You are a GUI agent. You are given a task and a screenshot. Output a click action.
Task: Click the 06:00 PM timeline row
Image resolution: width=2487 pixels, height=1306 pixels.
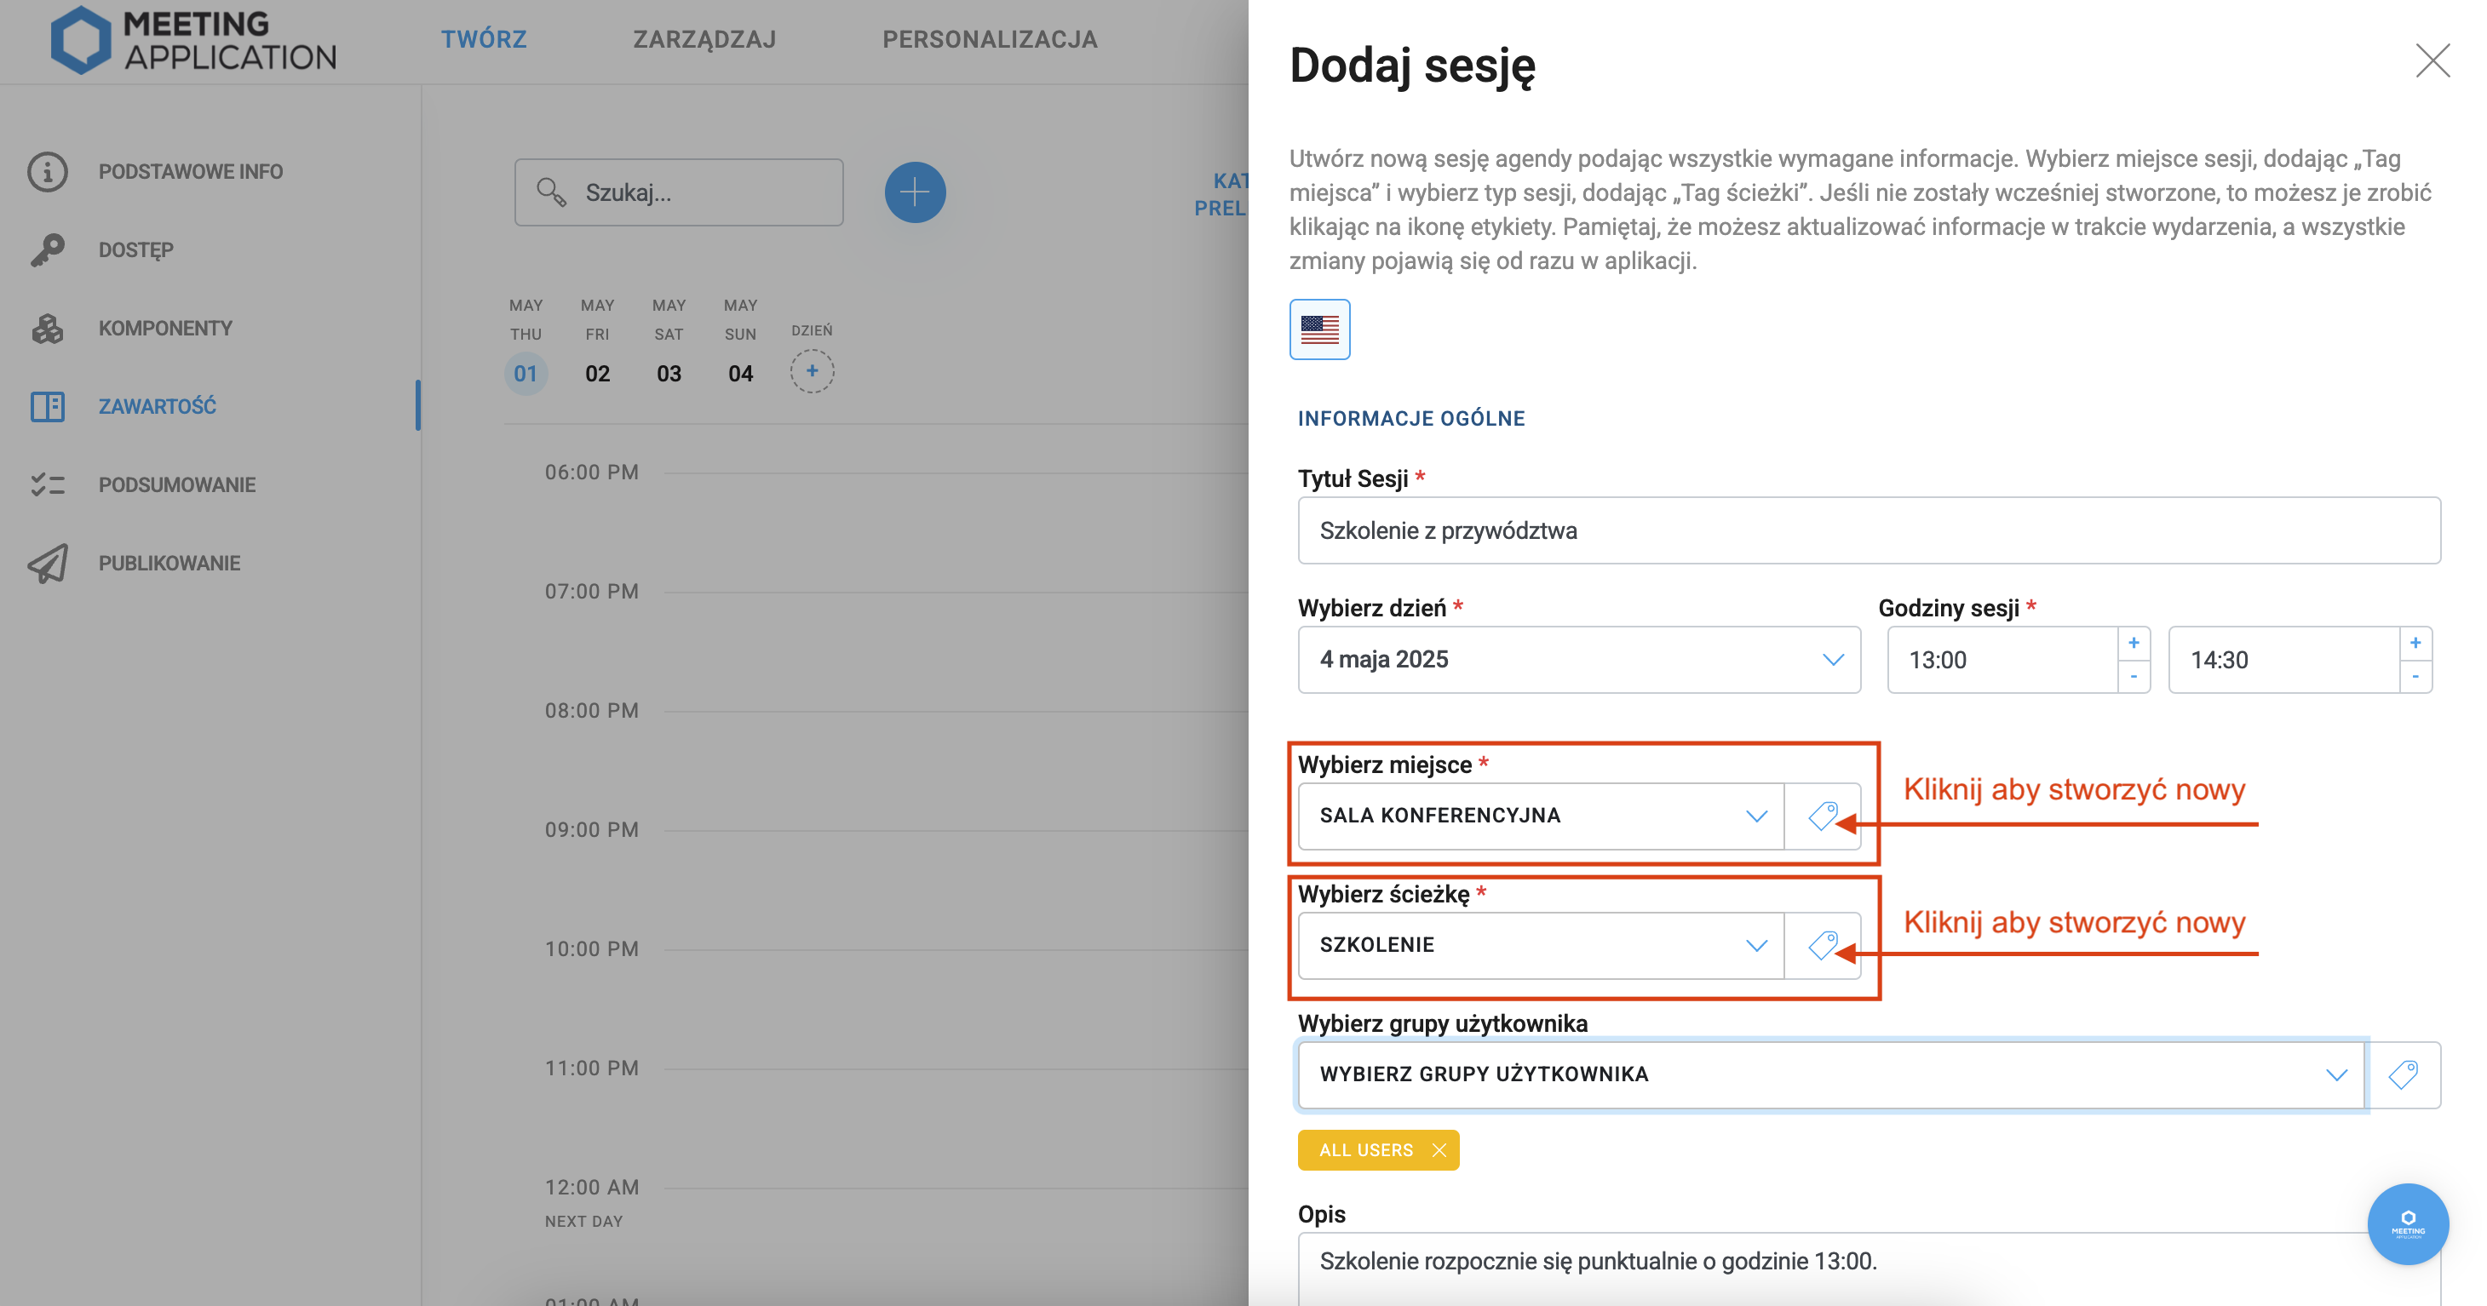(x=895, y=473)
